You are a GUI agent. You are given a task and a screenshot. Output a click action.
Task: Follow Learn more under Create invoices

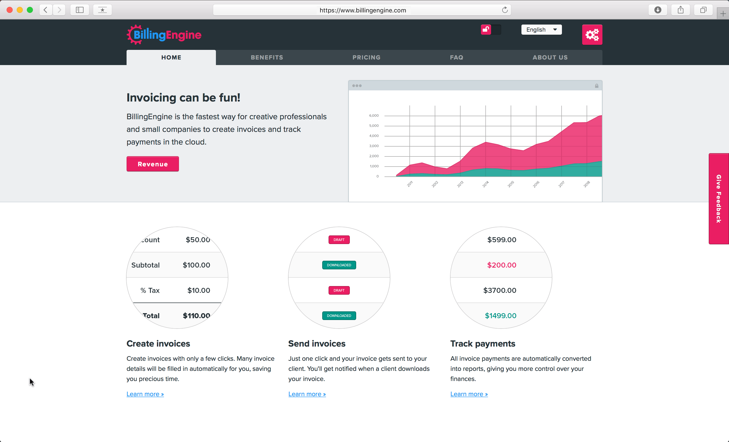(x=145, y=394)
